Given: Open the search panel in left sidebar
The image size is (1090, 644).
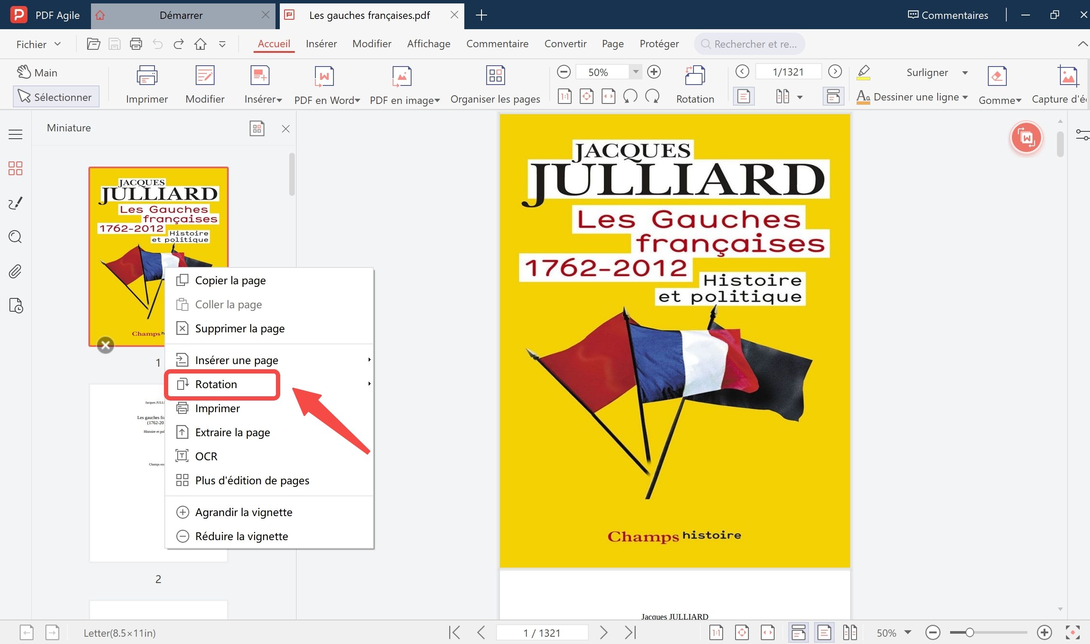Looking at the screenshot, I should 15,237.
